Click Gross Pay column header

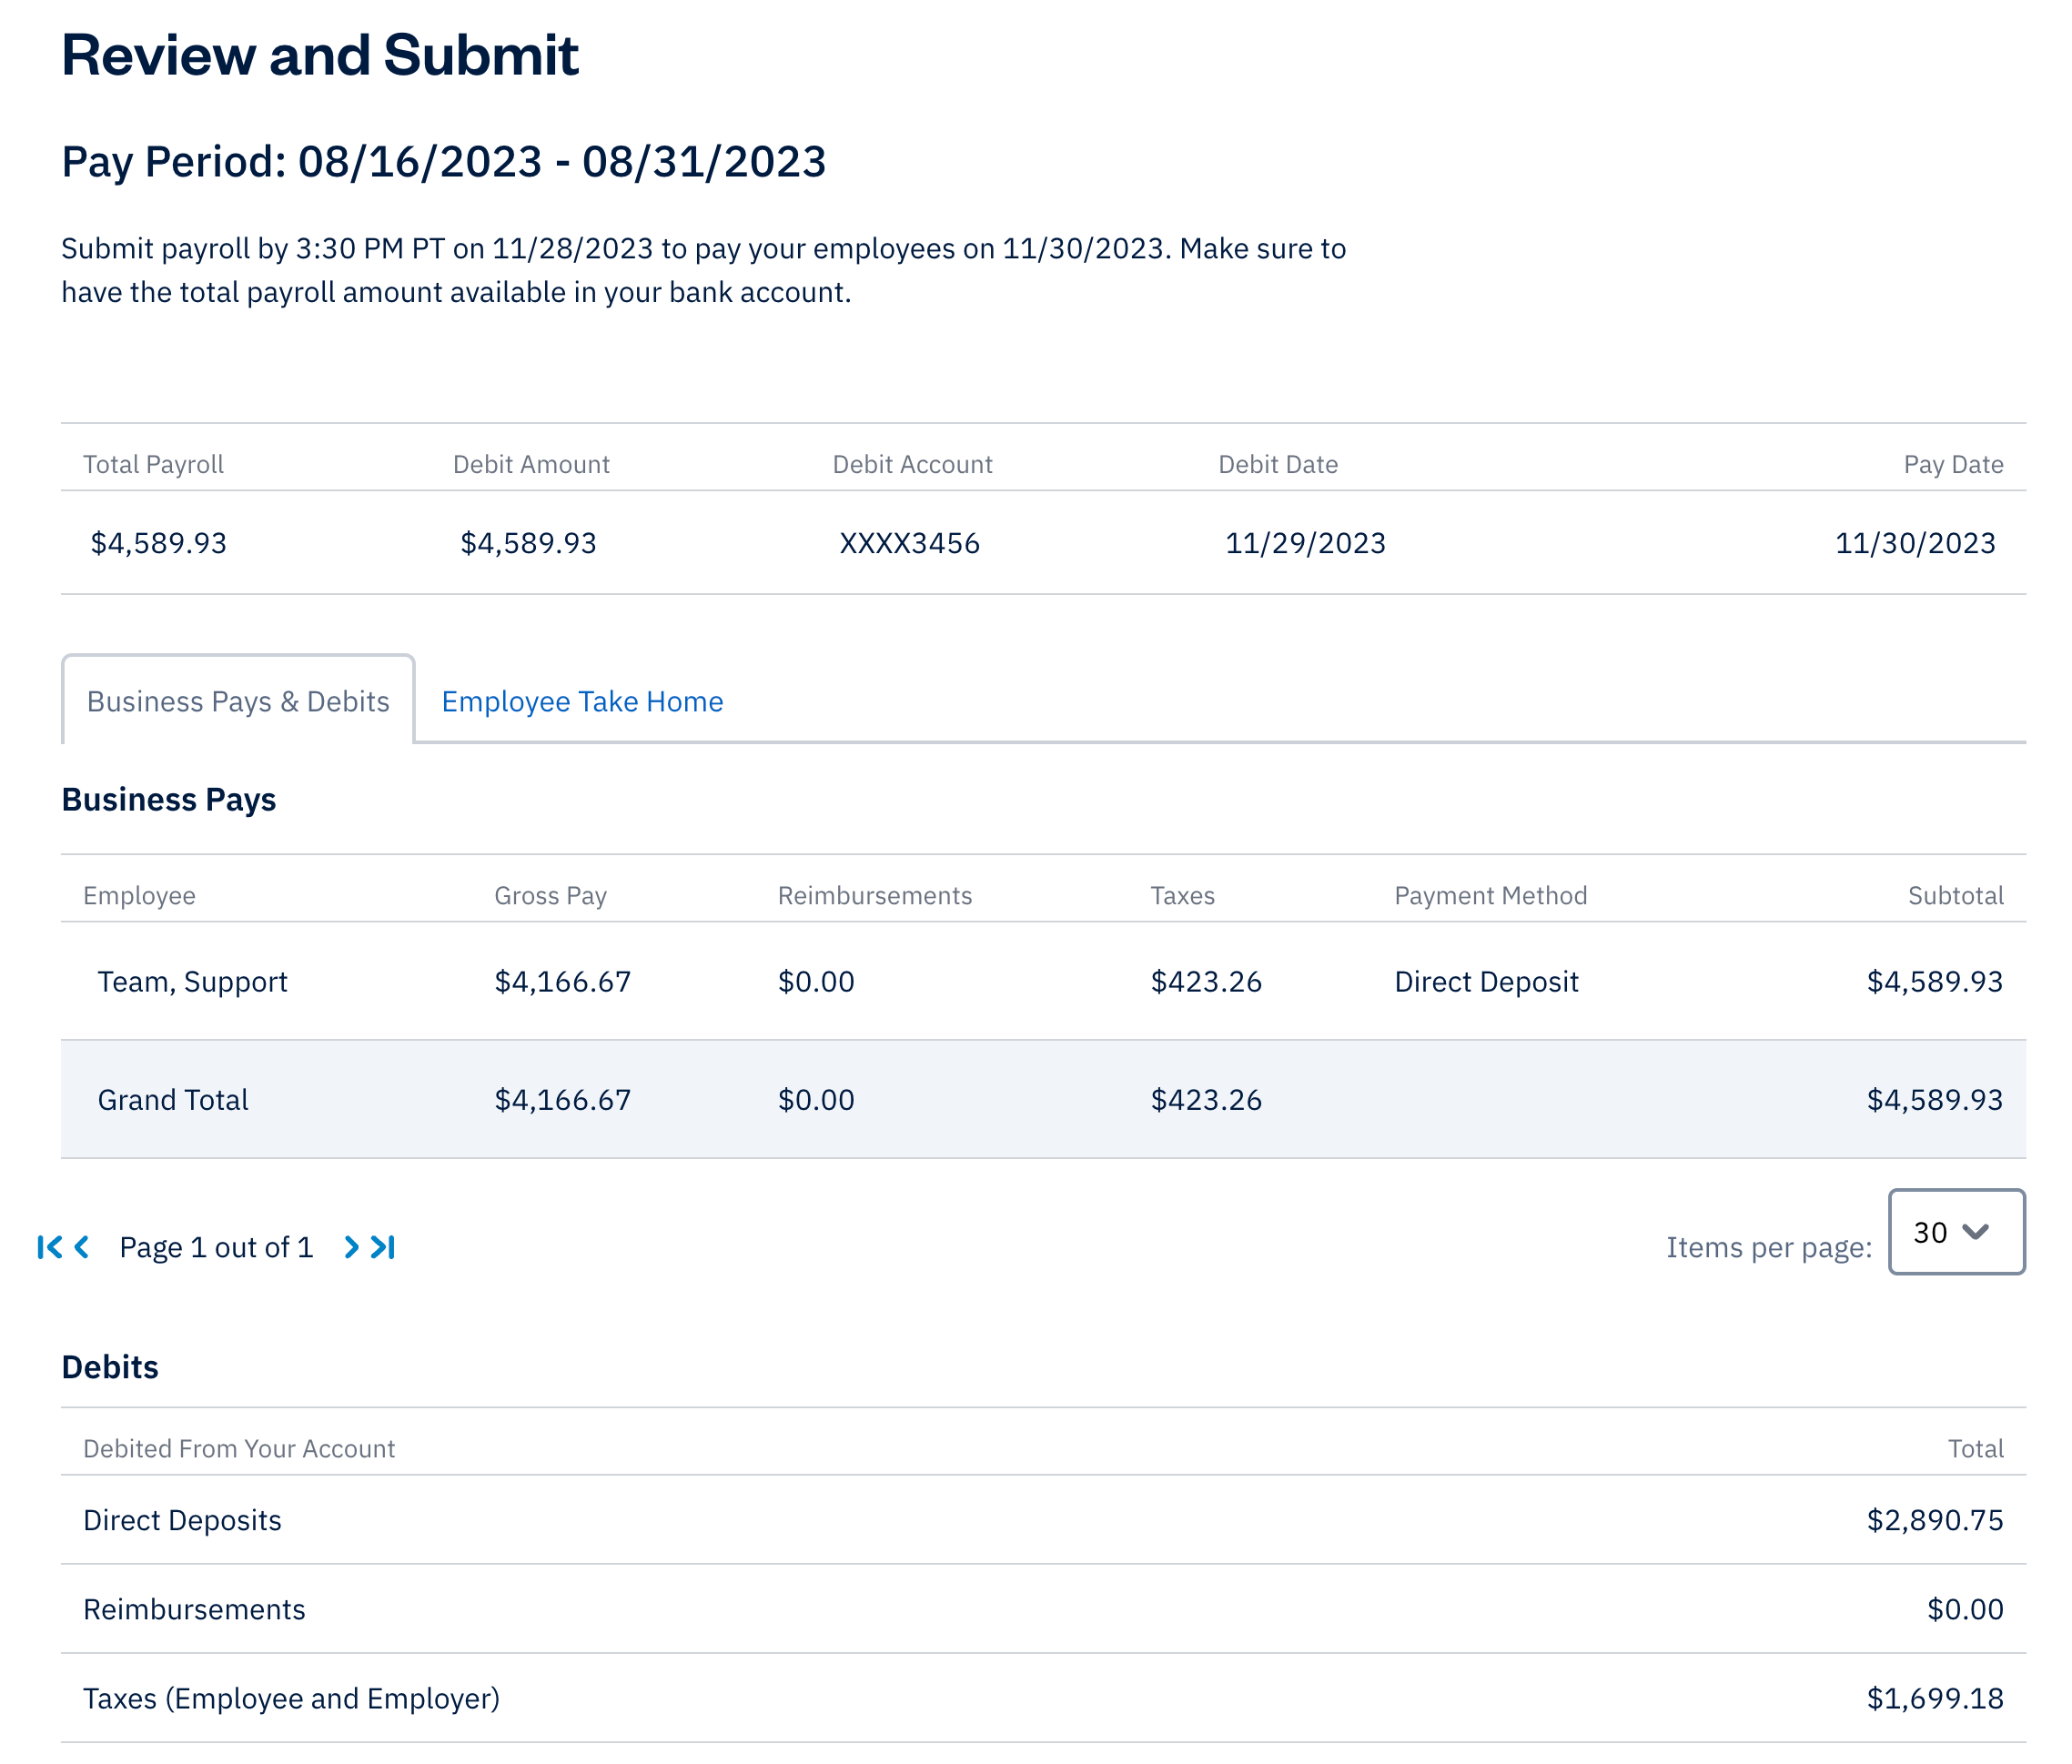(x=550, y=895)
